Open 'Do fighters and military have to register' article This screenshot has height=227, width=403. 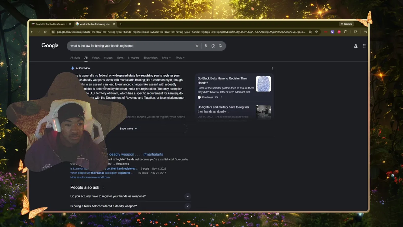(x=224, y=109)
